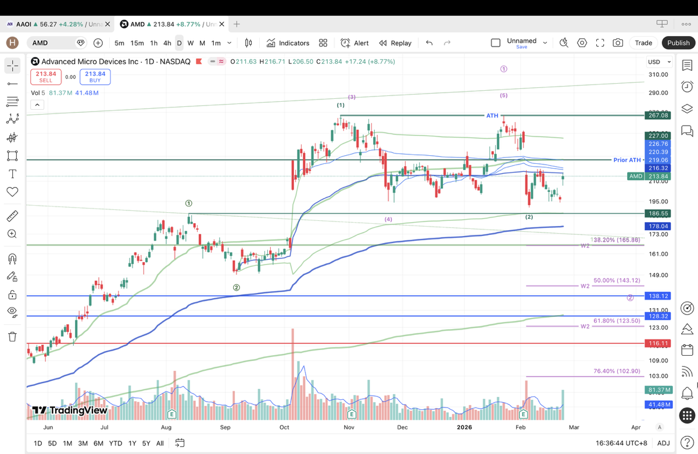Toggle magnet mode for drawings

pos(12,259)
